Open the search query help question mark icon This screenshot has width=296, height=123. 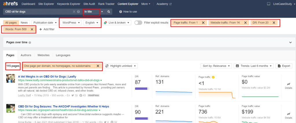pos(78,12)
